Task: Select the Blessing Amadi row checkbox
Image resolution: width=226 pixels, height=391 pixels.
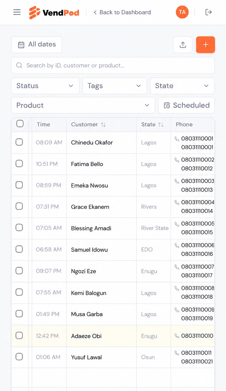Action: tap(19, 228)
